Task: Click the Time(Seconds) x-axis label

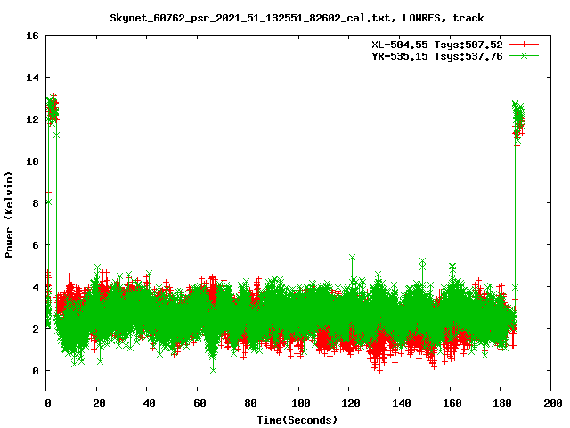Action: coord(297,420)
